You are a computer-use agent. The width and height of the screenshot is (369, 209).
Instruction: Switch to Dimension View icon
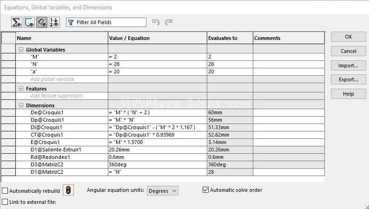click(42, 22)
